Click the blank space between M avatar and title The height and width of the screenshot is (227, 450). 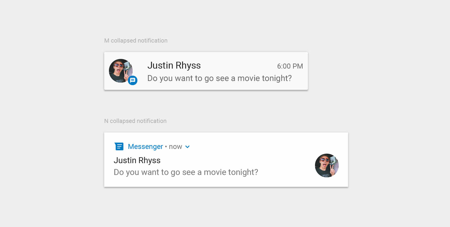(142, 71)
